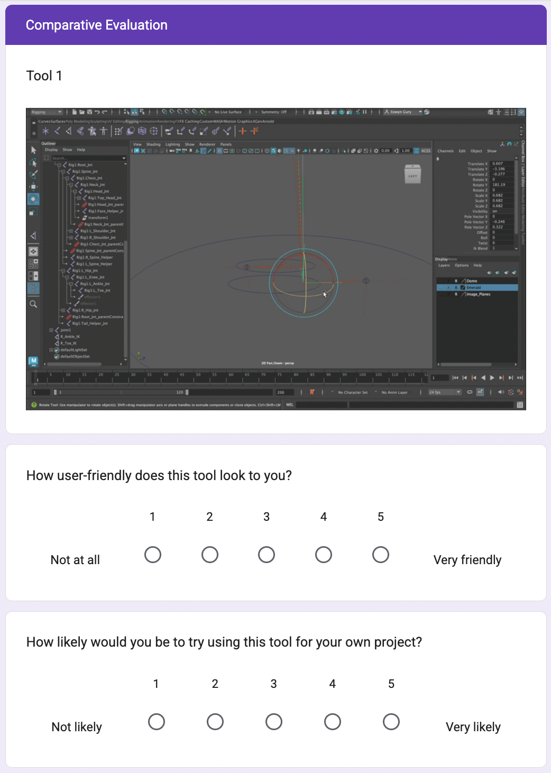
Task: Choose the Move tool in the toolbox
Action: pos(33,187)
